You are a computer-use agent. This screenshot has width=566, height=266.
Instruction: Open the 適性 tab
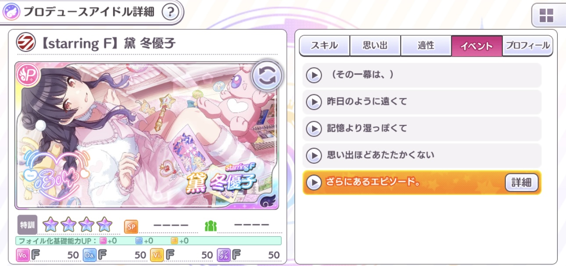coord(426,46)
